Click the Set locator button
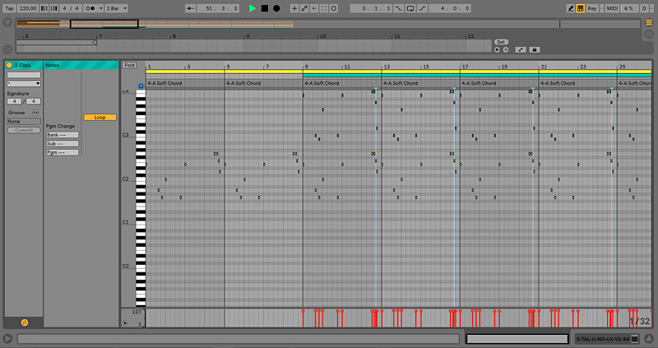This screenshot has width=658, height=348. pyautogui.click(x=501, y=41)
